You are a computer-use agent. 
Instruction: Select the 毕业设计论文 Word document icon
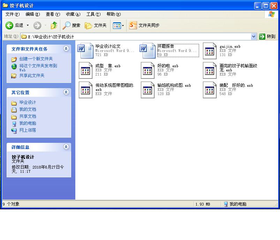[85, 51]
